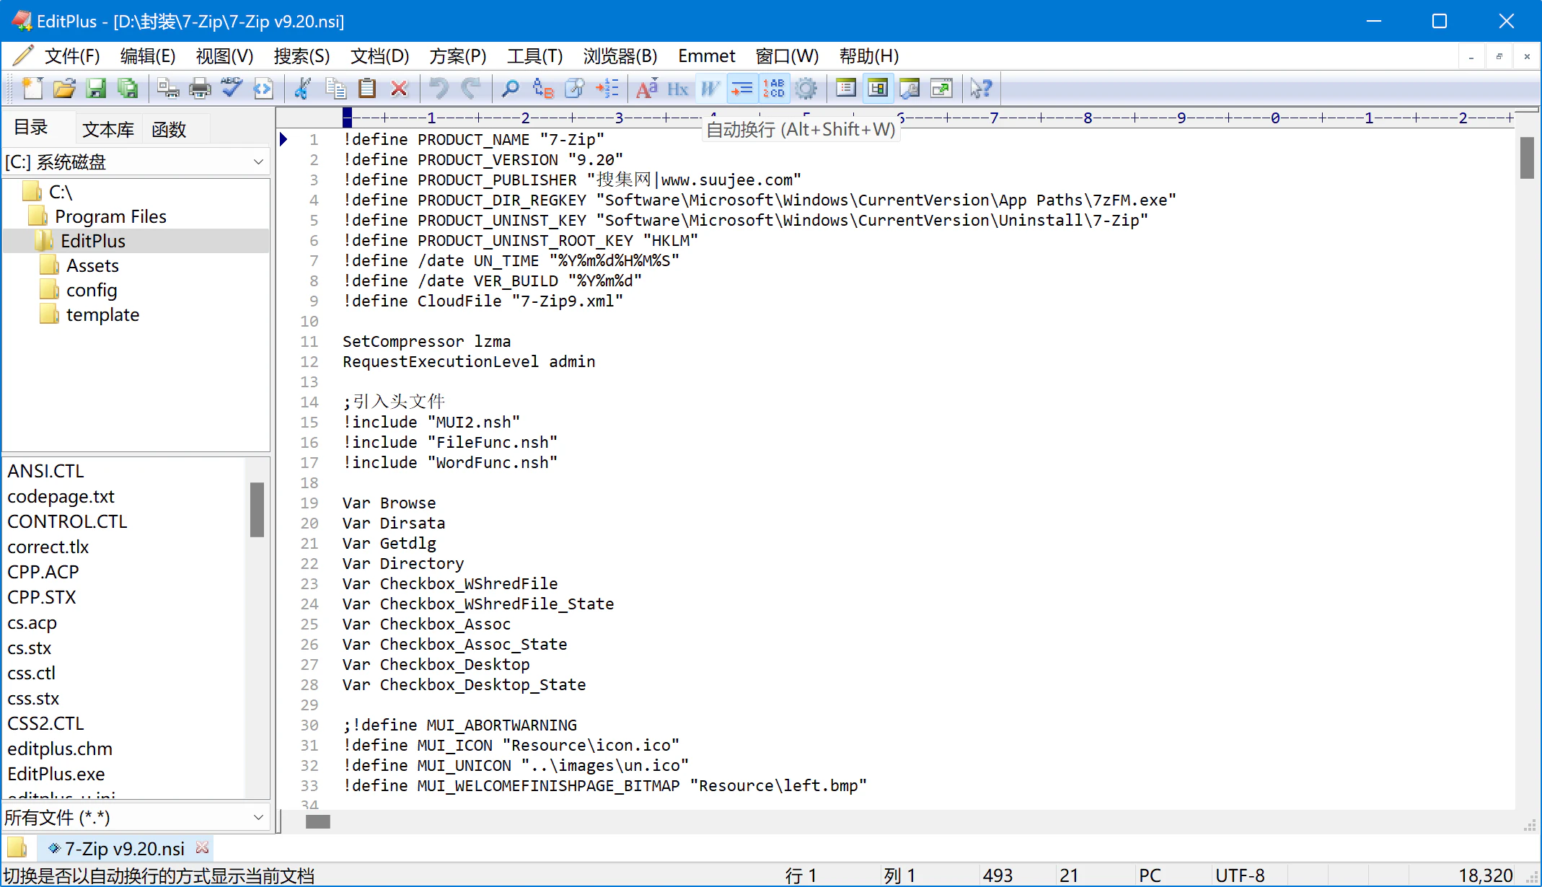Switch to the 函数 tab

pos(169,129)
